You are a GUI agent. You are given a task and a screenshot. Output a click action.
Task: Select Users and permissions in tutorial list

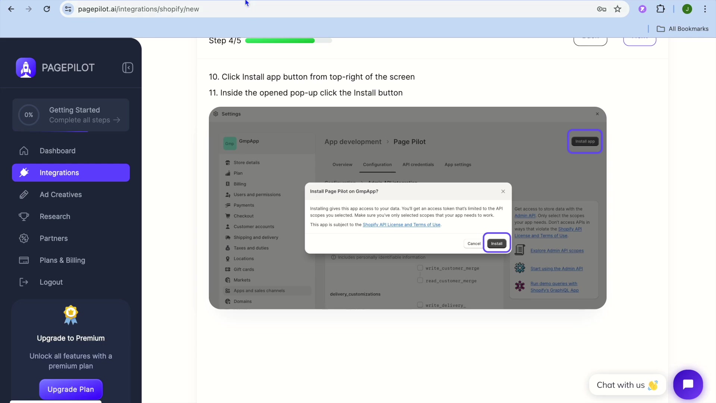pos(257,195)
